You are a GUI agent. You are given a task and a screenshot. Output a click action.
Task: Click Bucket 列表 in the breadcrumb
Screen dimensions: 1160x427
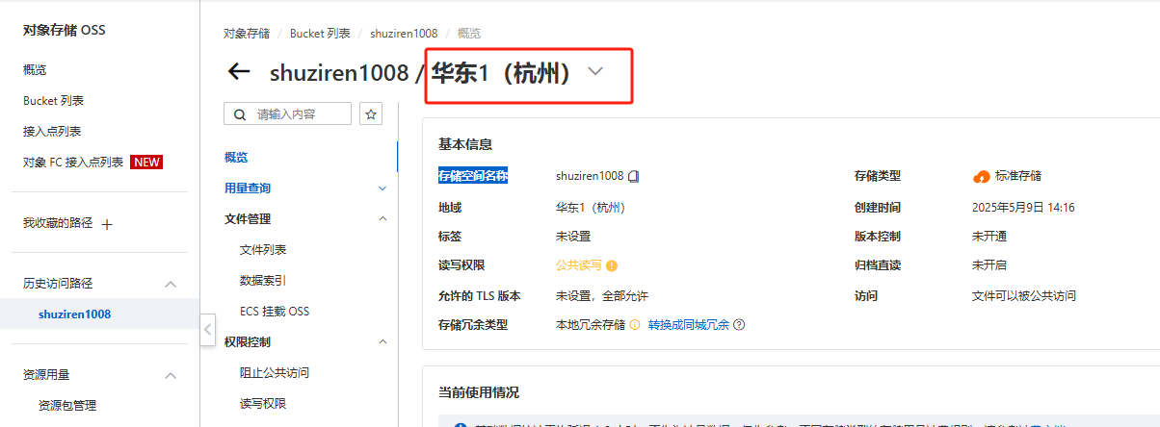coord(320,33)
